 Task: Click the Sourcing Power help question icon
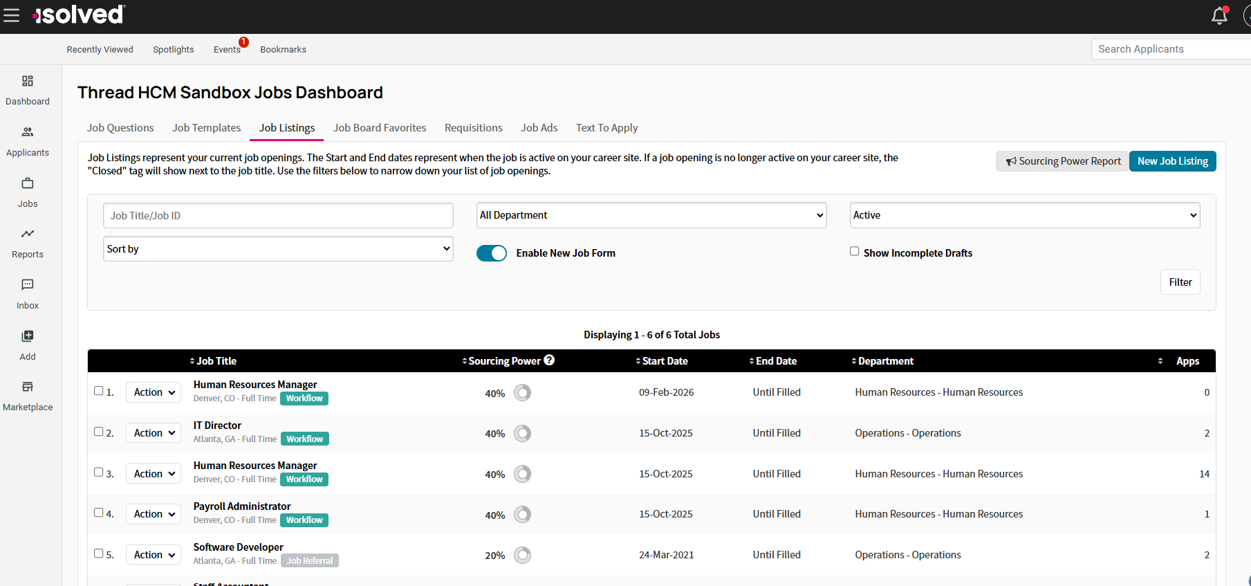(549, 360)
